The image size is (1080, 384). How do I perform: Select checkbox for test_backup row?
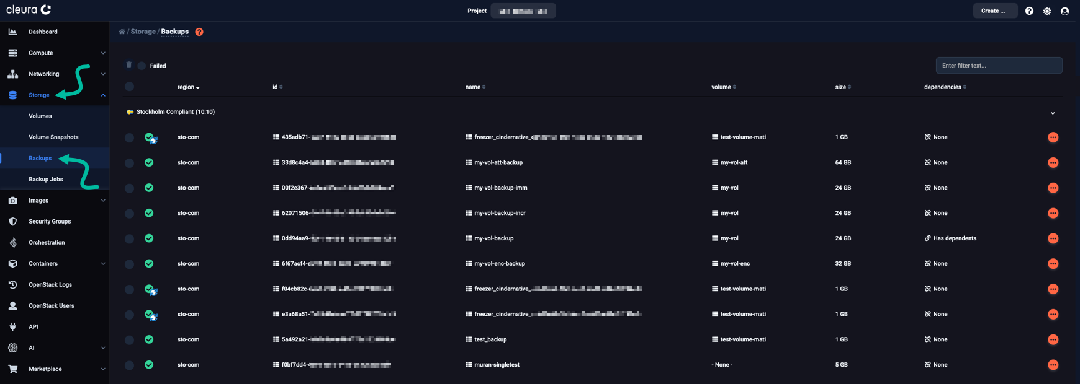[129, 340]
